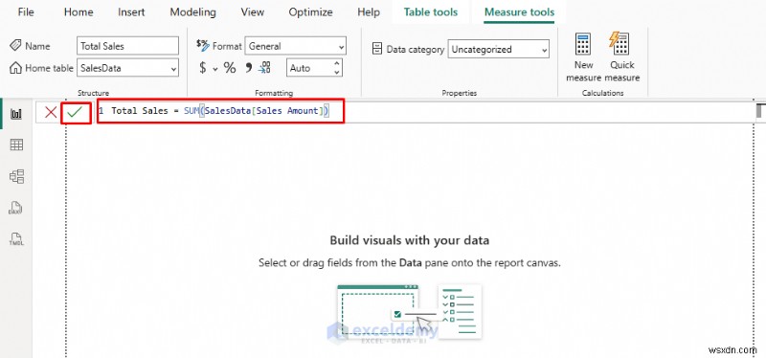The image size is (766, 358).
Task: Open Table view in left sidebar
Action: pyautogui.click(x=16, y=145)
